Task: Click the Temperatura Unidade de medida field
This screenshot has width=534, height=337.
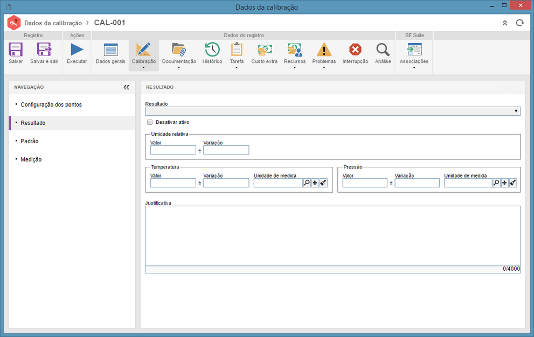Action: [278, 183]
